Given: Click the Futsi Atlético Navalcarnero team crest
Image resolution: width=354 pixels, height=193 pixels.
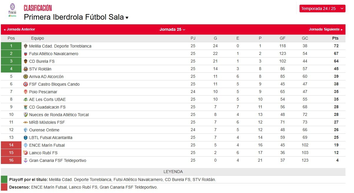Looking at the screenshot, I should (x=26, y=54).
